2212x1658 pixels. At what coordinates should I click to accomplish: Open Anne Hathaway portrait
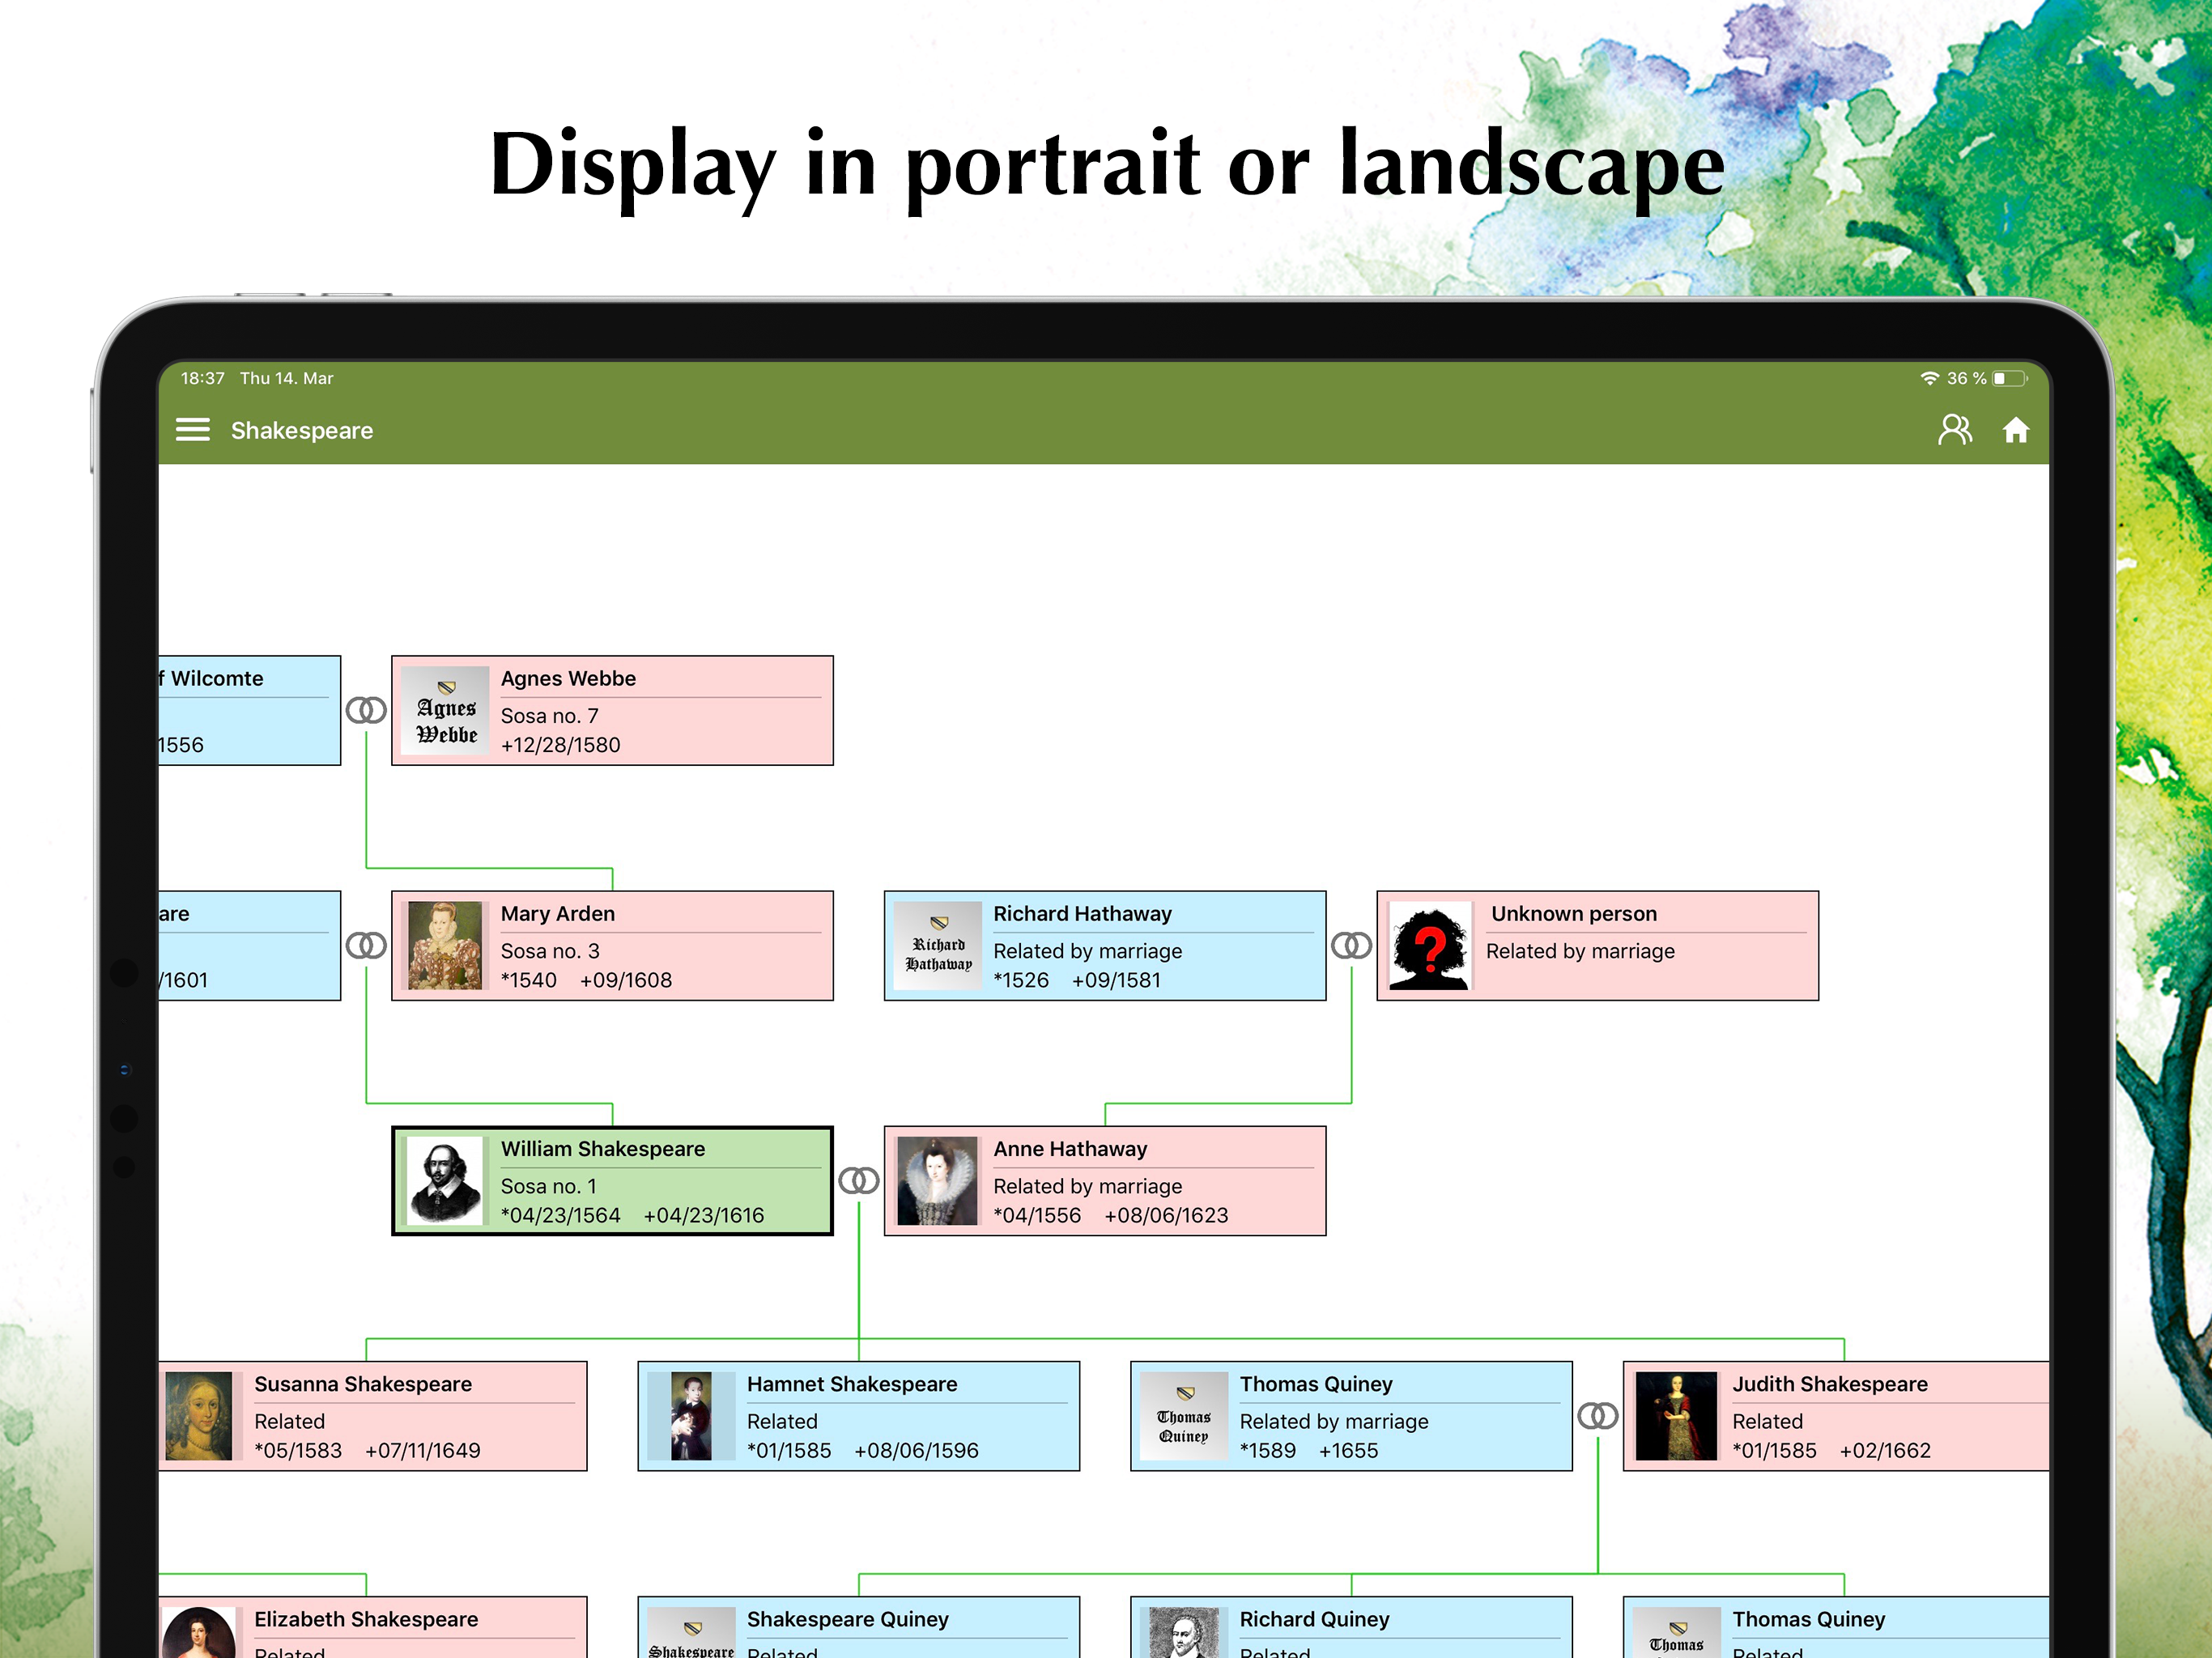[x=937, y=1181]
